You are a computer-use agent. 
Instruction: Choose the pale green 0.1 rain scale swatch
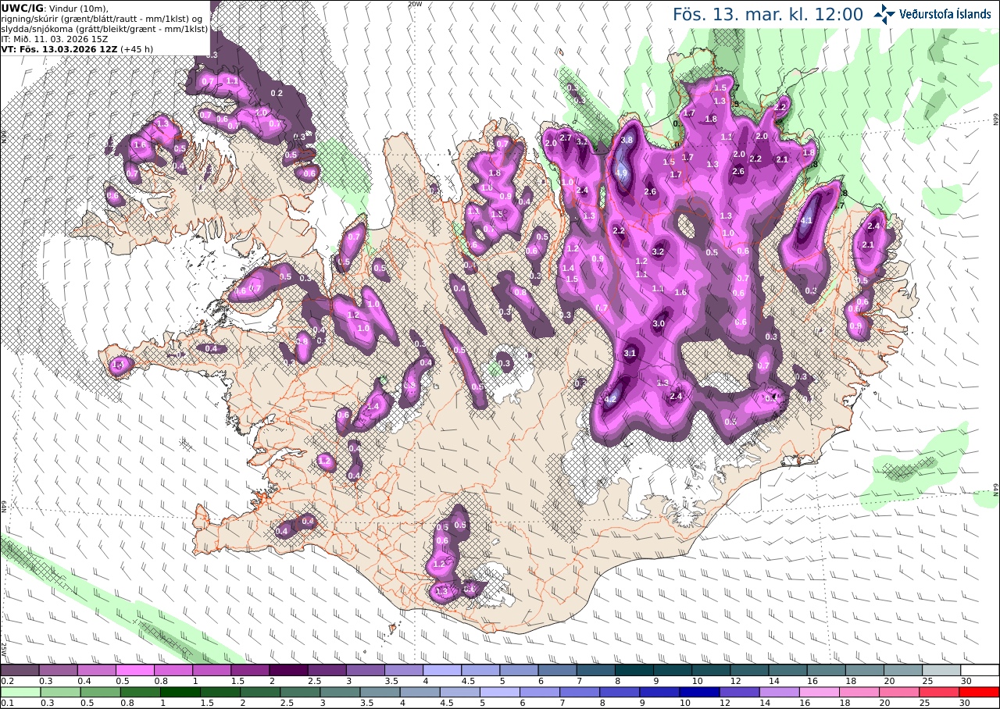(20, 692)
